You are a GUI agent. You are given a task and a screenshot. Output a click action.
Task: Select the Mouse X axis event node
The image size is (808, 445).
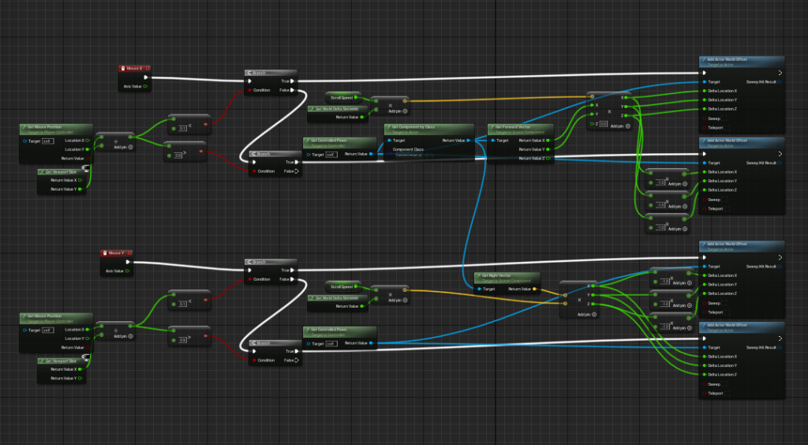point(133,69)
